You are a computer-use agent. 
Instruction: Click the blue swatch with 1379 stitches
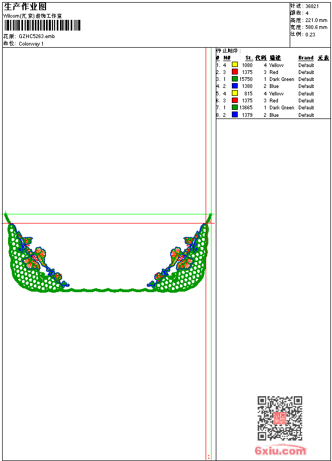(235, 115)
